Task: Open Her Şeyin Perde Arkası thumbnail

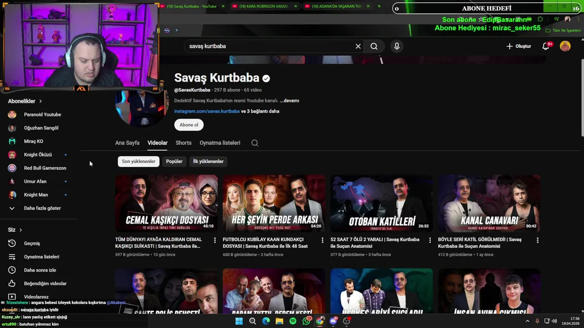Action: (x=274, y=203)
